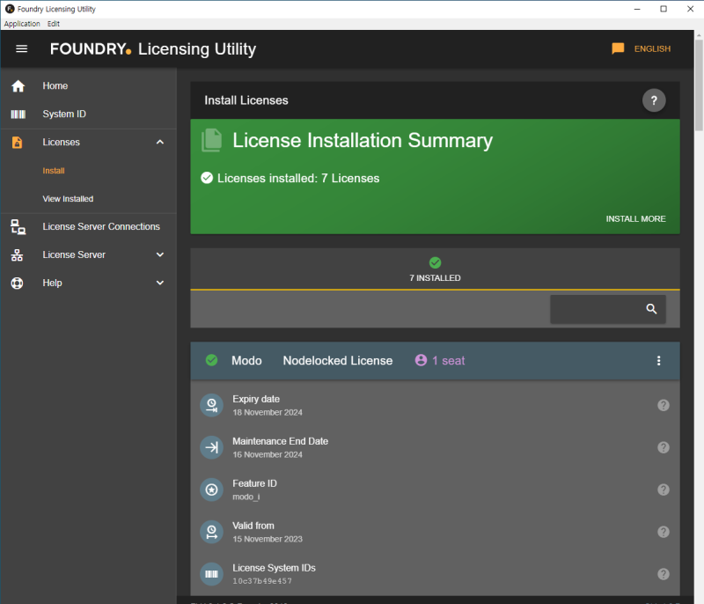Open the Edit menu
Image resolution: width=704 pixels, height=604 pixels.
(54, 24)
